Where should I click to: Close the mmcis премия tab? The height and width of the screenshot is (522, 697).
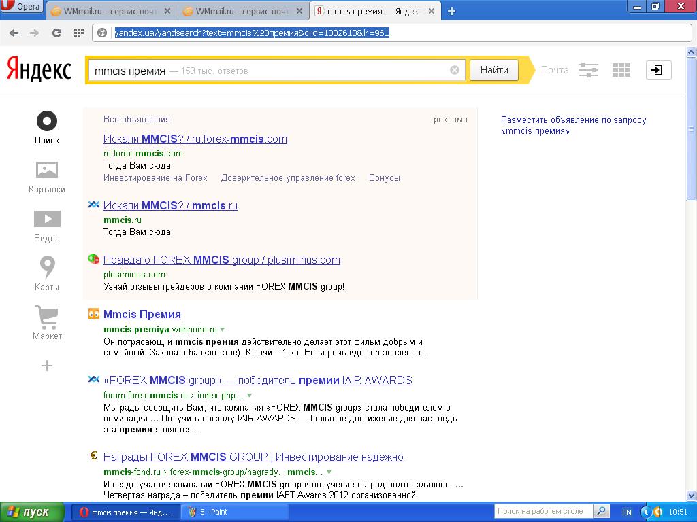point(432,11)
